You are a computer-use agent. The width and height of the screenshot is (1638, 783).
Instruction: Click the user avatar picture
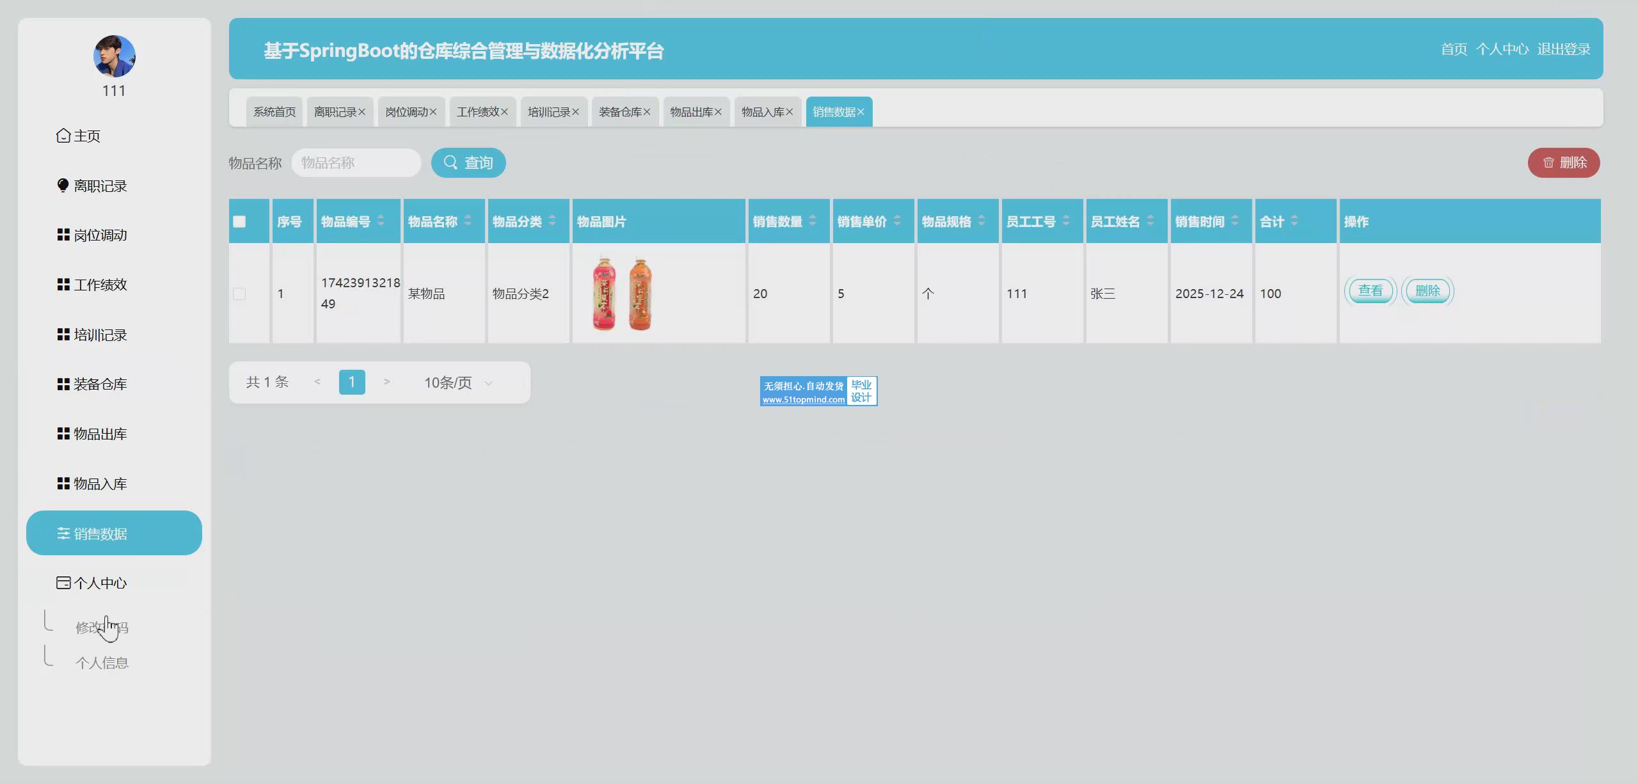114,56
